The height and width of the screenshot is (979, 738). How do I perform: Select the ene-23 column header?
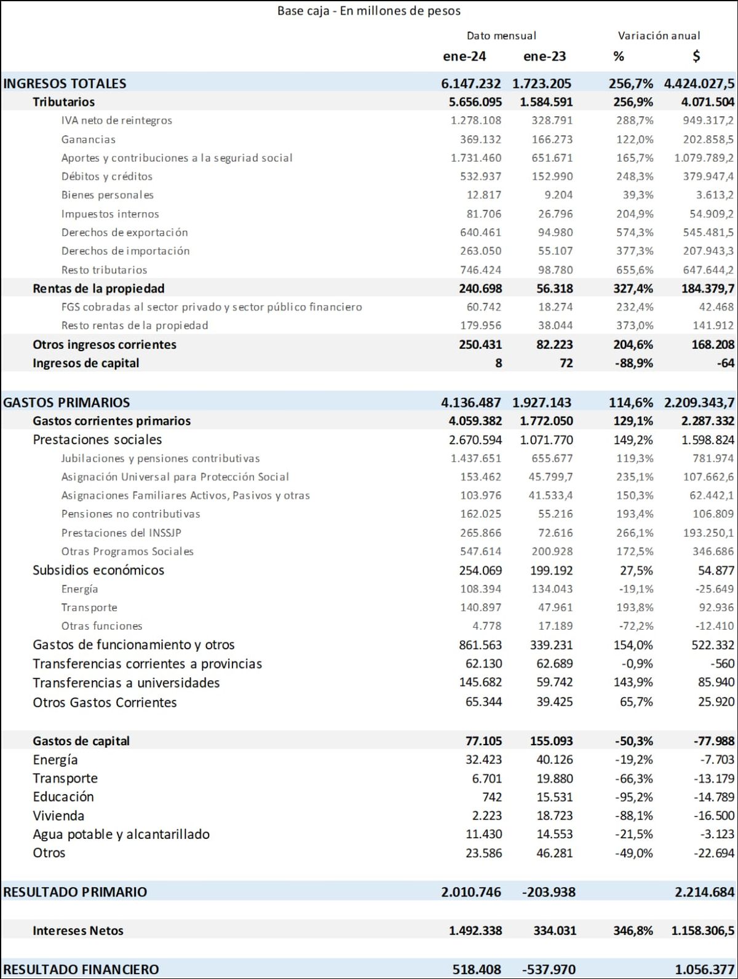544,57
